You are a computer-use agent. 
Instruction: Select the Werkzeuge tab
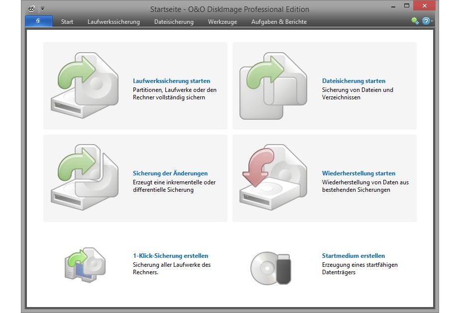pyautogui.click(x=223, y=22)
